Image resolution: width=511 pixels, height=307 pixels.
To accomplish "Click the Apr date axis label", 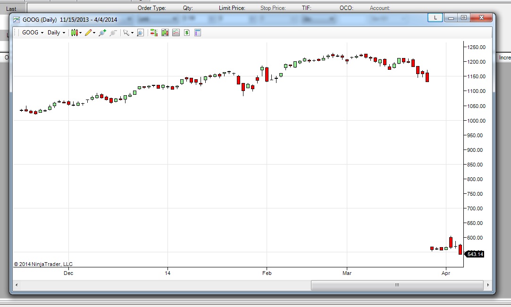I will [x=446, y=273].
